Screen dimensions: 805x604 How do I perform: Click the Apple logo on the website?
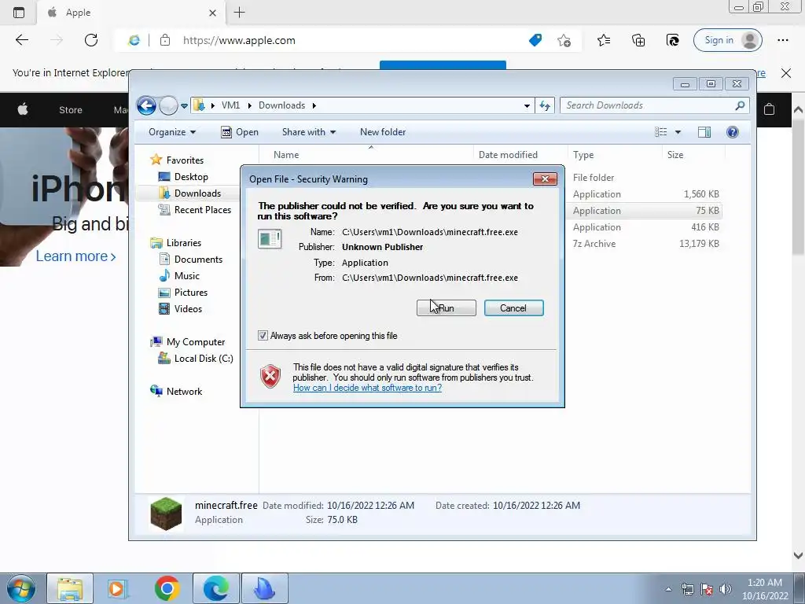click(x=23, y=109)
